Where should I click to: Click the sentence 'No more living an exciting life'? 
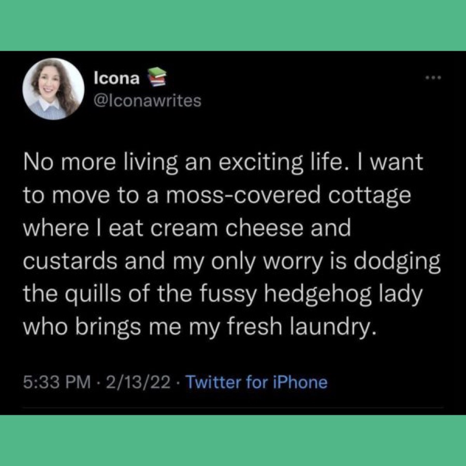point(183,164)
